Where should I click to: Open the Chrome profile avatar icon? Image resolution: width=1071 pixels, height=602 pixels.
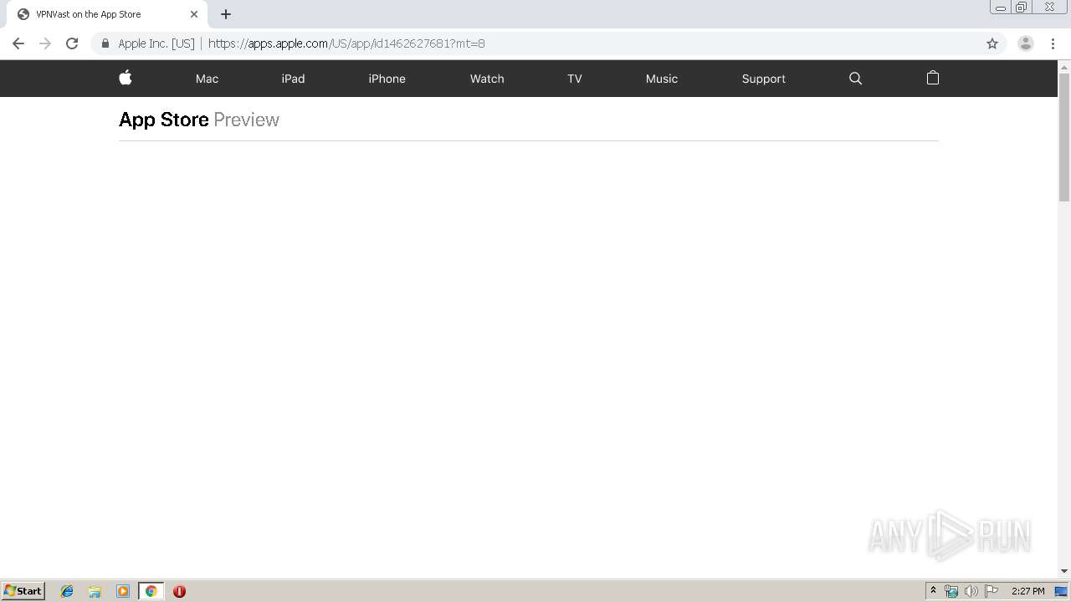click(x=1026, y=43)
